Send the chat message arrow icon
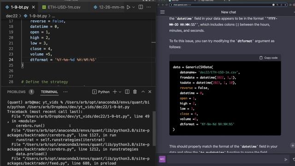This screenshot has height=166, width=295. (286, 160)
